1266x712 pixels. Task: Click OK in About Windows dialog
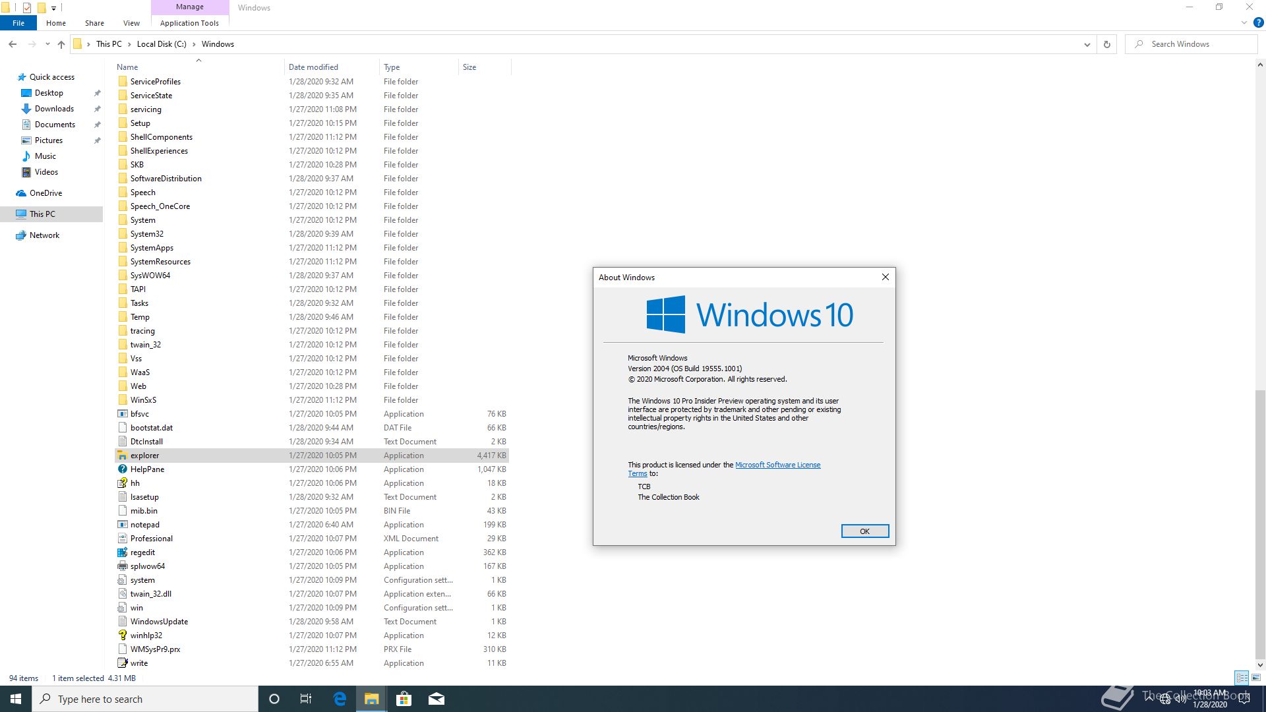[x=864, y=531]
